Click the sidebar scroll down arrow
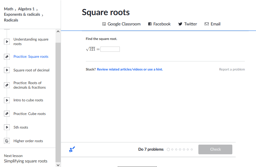 point(58,165)
